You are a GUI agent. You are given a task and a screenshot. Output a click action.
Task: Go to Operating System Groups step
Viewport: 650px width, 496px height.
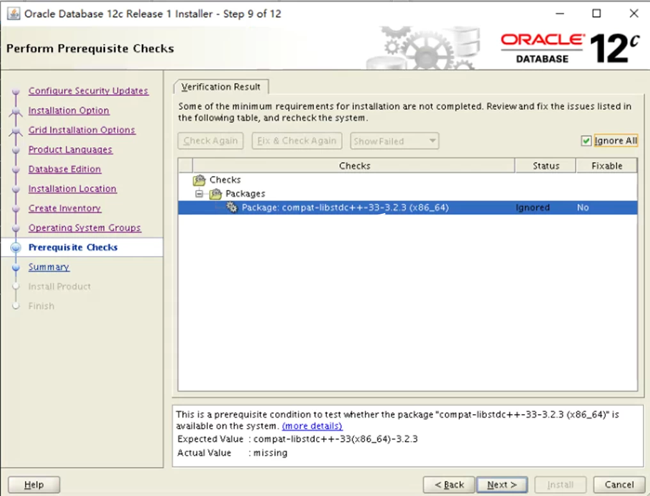84,228
